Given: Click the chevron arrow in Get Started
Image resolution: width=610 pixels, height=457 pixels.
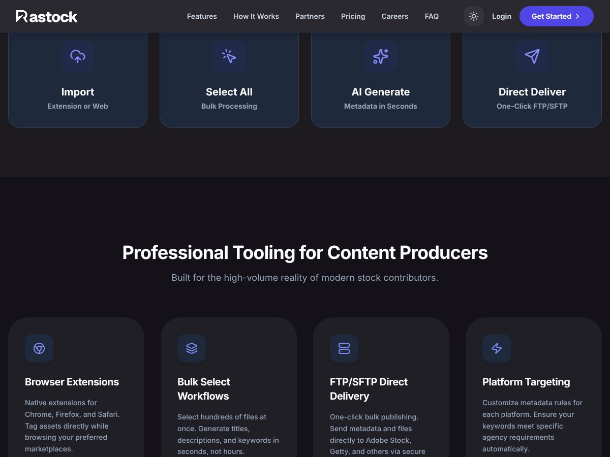Looking at the screenshot, I should pyautogui.click(x=577, y=16).
